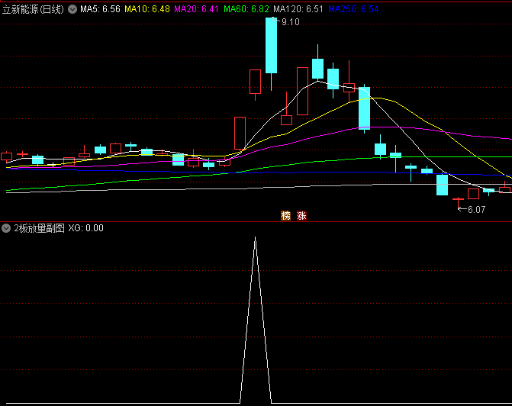This screenshot has height=406, width=512.
Task: Click the 立新能源(日线) chart title
Action: [33, 9]
